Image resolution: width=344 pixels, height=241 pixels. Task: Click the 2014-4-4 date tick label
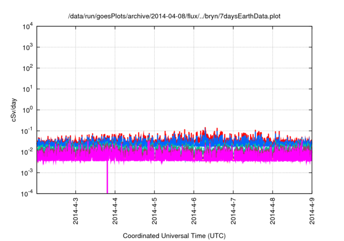pyautogui.click(x=115, y=211)
